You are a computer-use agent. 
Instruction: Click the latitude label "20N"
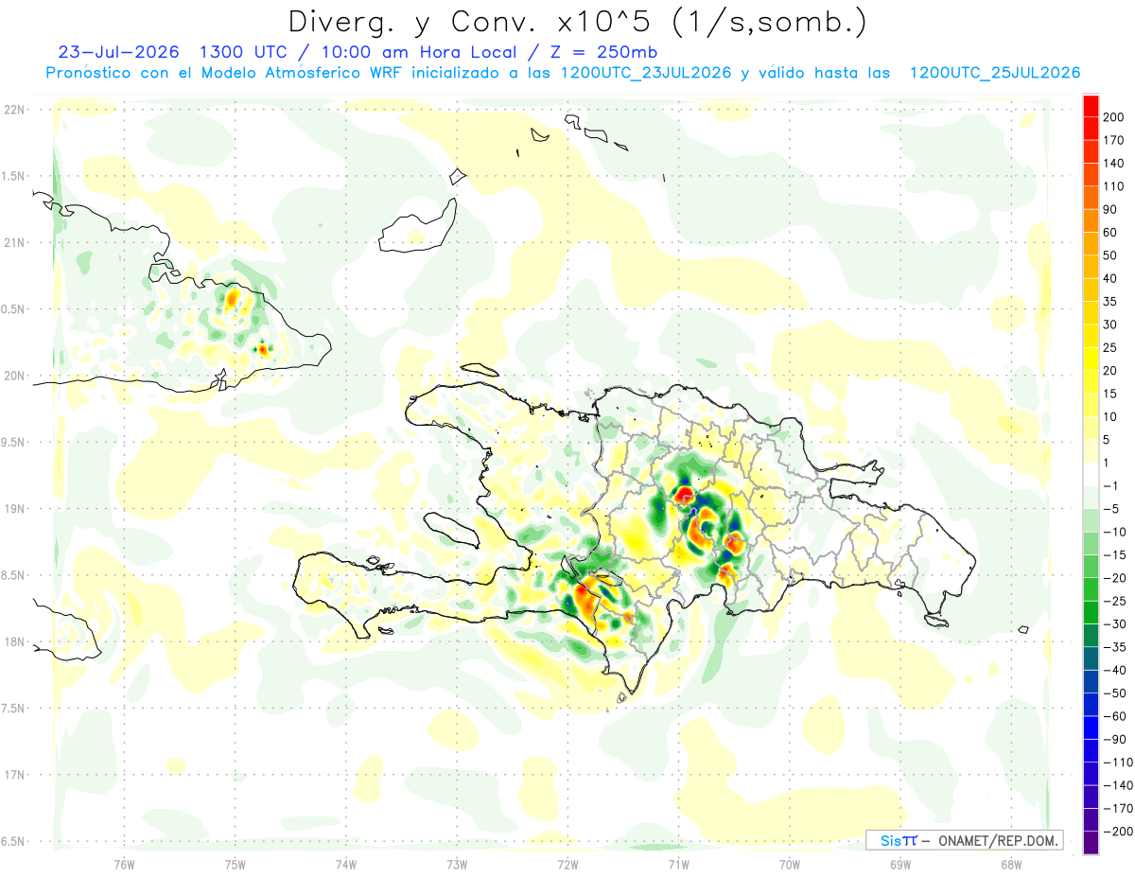[12, 376]
